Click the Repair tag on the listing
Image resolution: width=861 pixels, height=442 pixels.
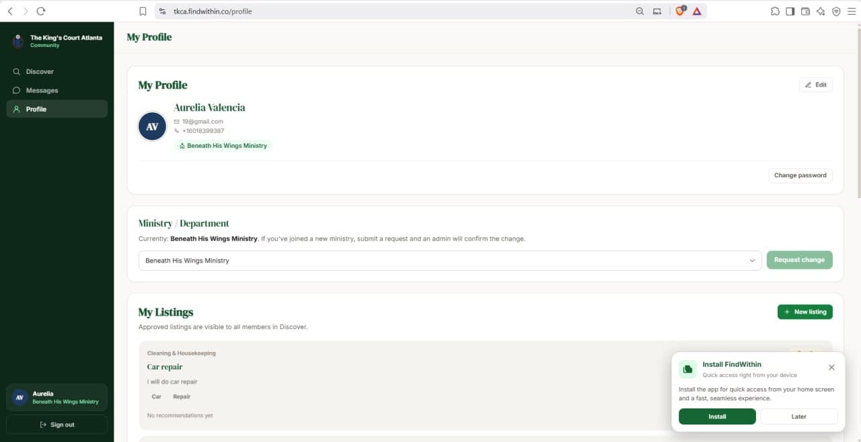click(182, 397)
